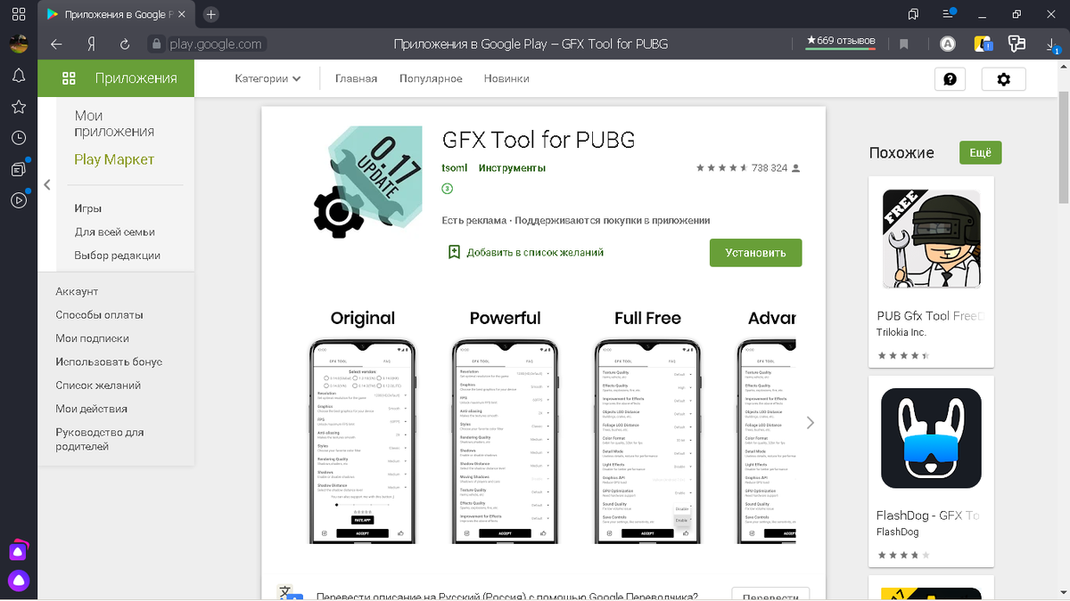Collapse the left navigation panel arrow
1070x601 pixels.
(x=47, y=185)
